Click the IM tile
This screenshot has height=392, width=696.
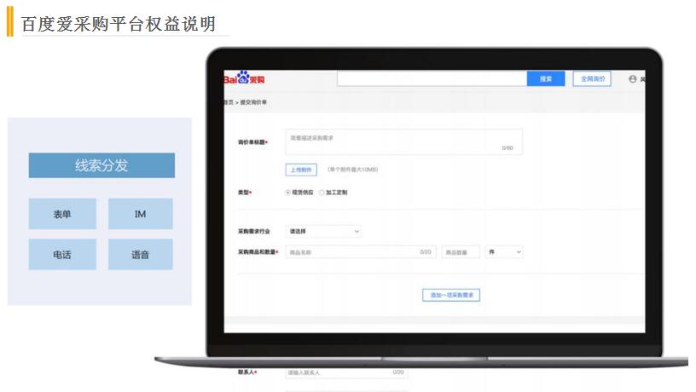(140, 214)
